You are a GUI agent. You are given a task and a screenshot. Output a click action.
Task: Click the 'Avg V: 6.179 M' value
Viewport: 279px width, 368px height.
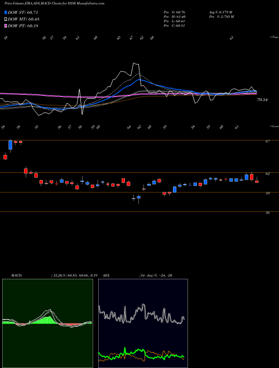point(220,12)
